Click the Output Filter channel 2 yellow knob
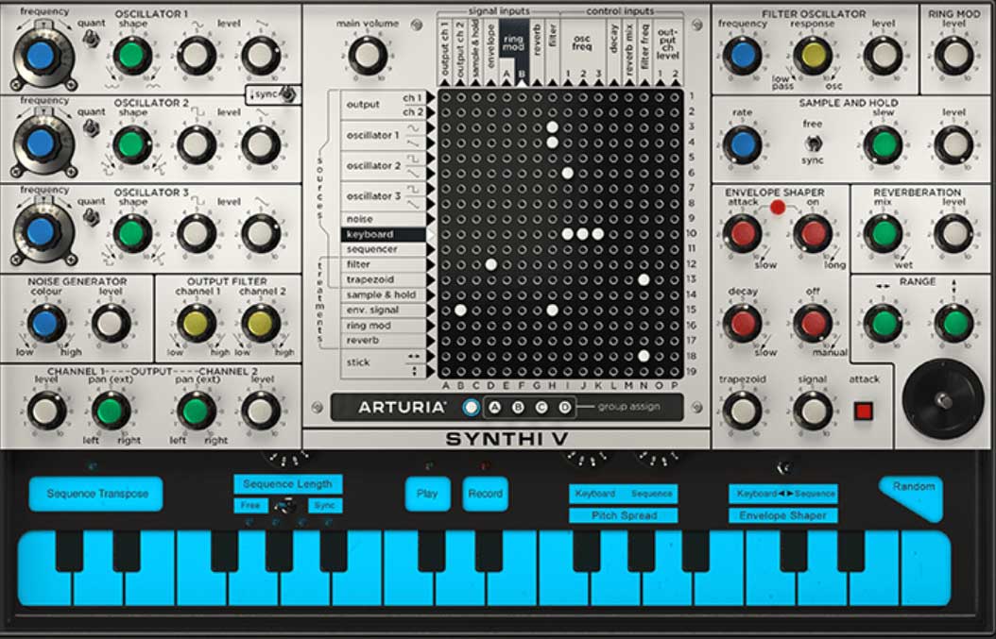 coord(261,323)
